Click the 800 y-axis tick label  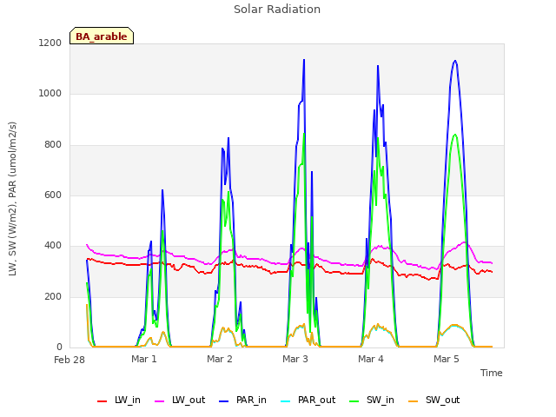53,145
